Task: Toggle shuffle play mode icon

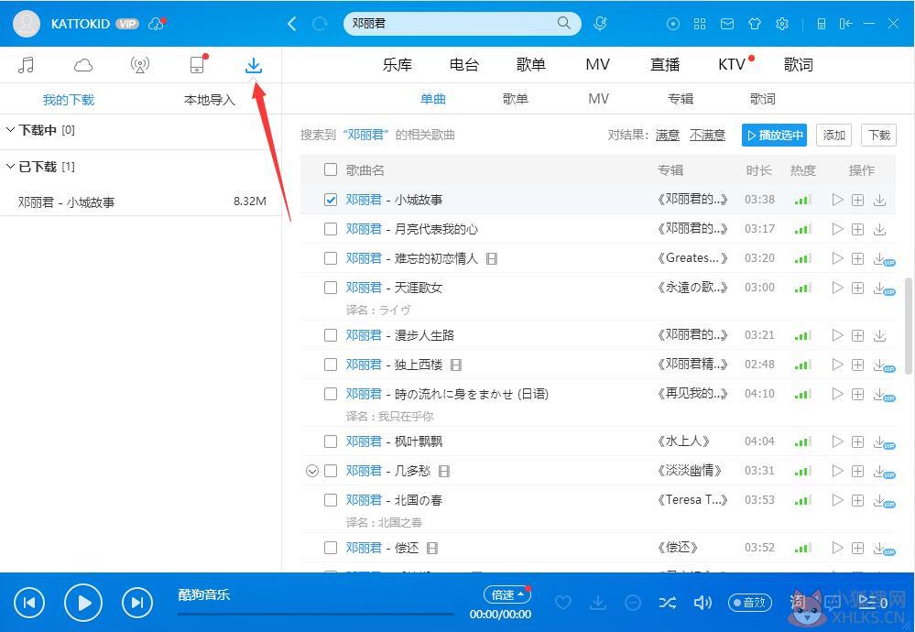Action: click(x=668, y=603)
